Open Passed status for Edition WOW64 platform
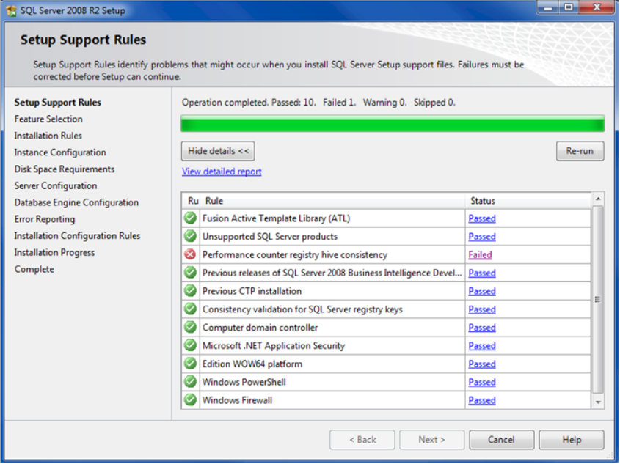This screenshot has height=464, width=620. coord(482,364)
